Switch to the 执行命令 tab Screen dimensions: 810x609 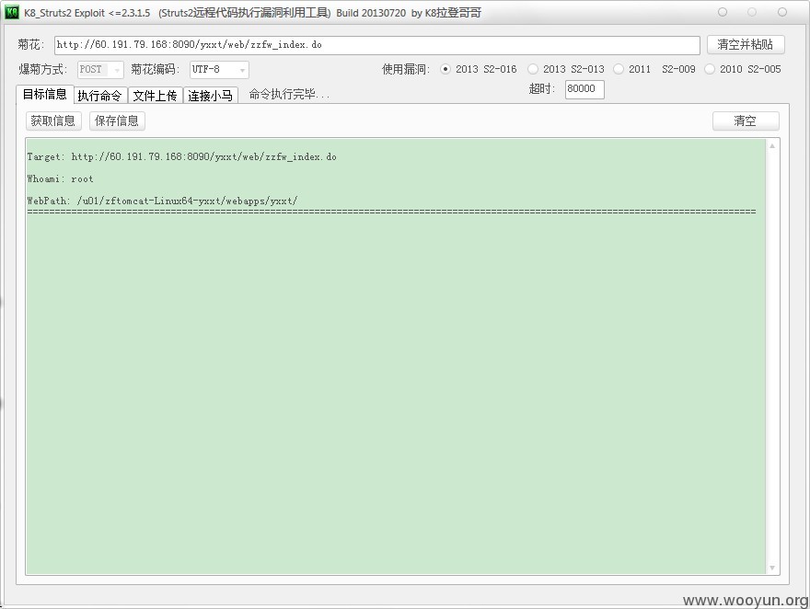coord(99,96)
